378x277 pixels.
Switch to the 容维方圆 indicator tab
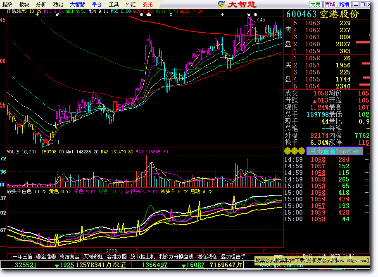116,257
